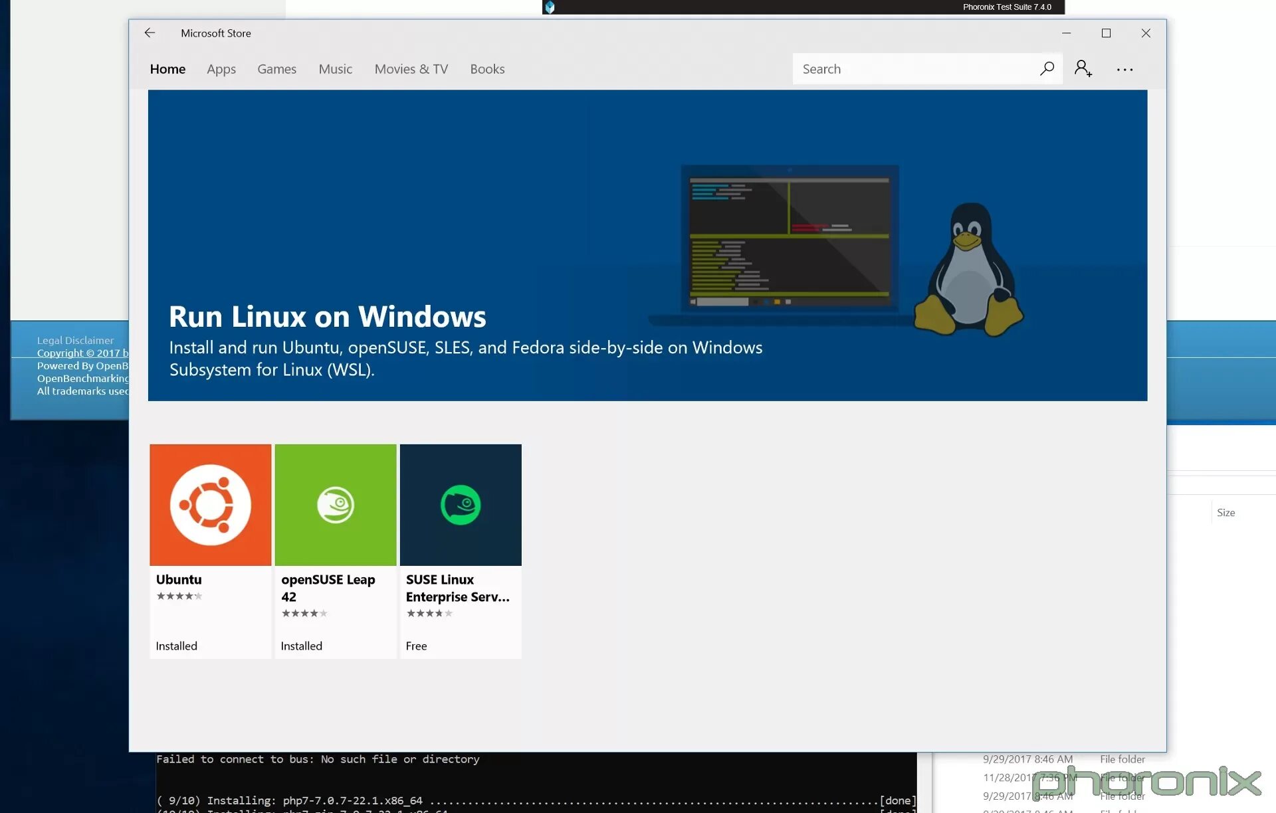Open the account sign-in icon
The width and height of the screenshot is (1276, 813).
click(x=1083, y=68)
